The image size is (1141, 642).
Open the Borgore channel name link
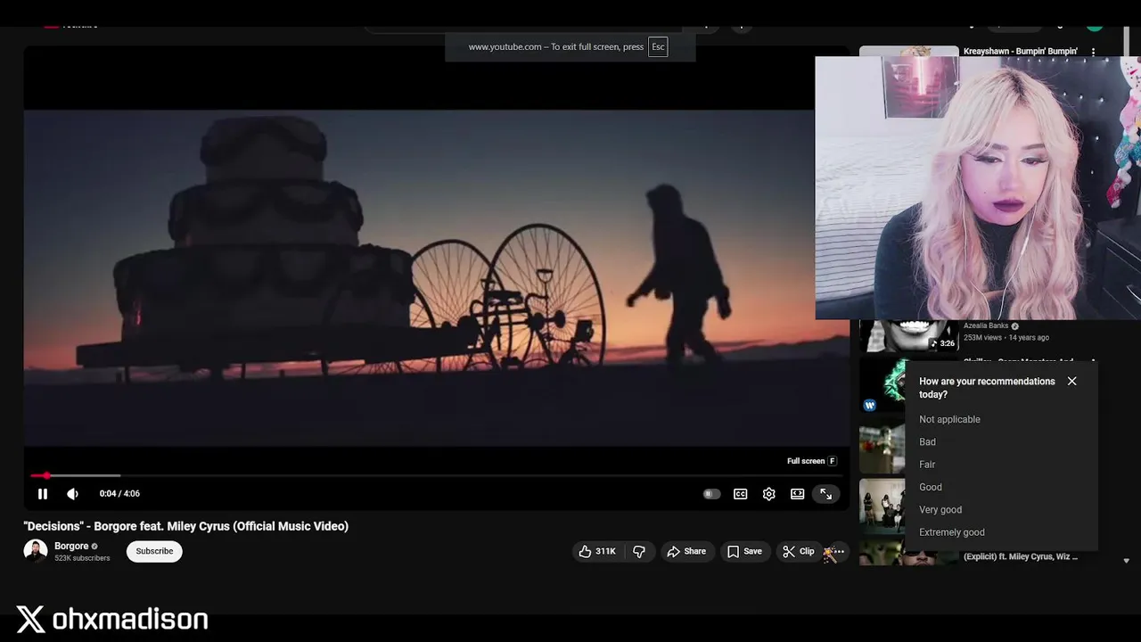point(71,546)
